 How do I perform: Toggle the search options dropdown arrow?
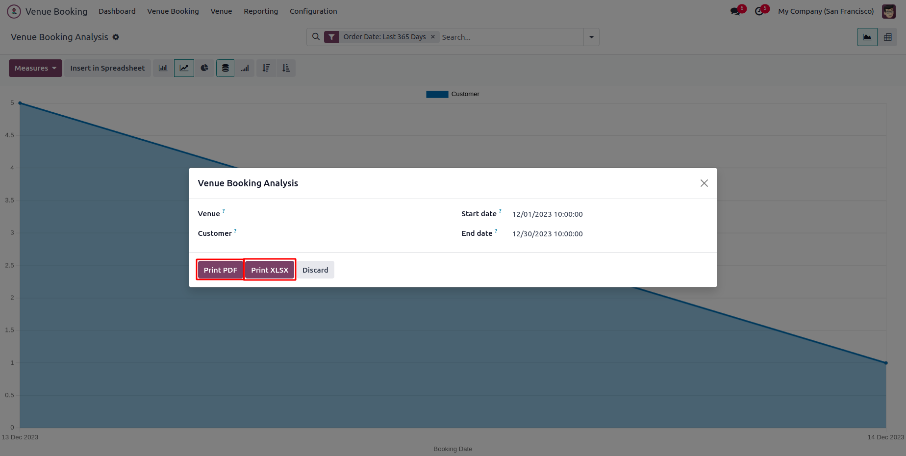(x=592, y=37)
